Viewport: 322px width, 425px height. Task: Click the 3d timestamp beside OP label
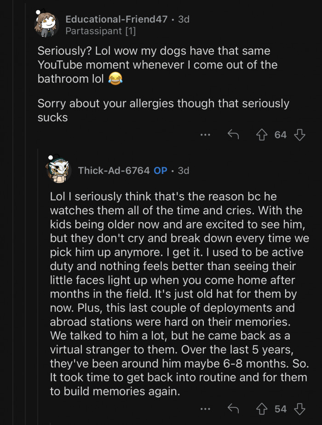[183, 171]
